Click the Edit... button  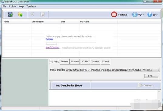tap(151, 76)
